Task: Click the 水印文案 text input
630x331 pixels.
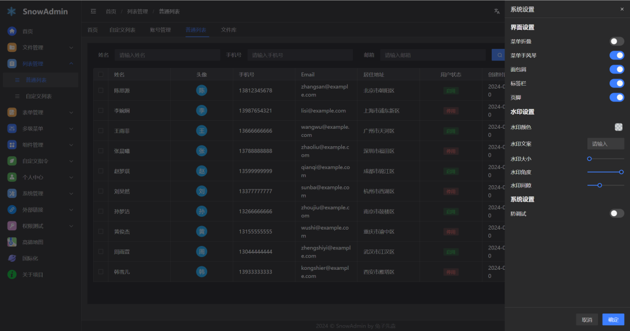Action: pyautogui.click(x=605, y=144)
